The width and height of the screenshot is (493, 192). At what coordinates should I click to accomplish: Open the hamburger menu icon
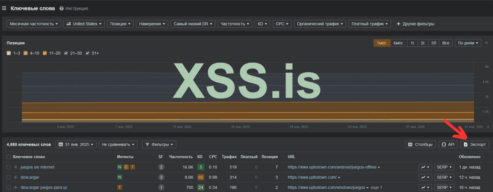(4, 8)
